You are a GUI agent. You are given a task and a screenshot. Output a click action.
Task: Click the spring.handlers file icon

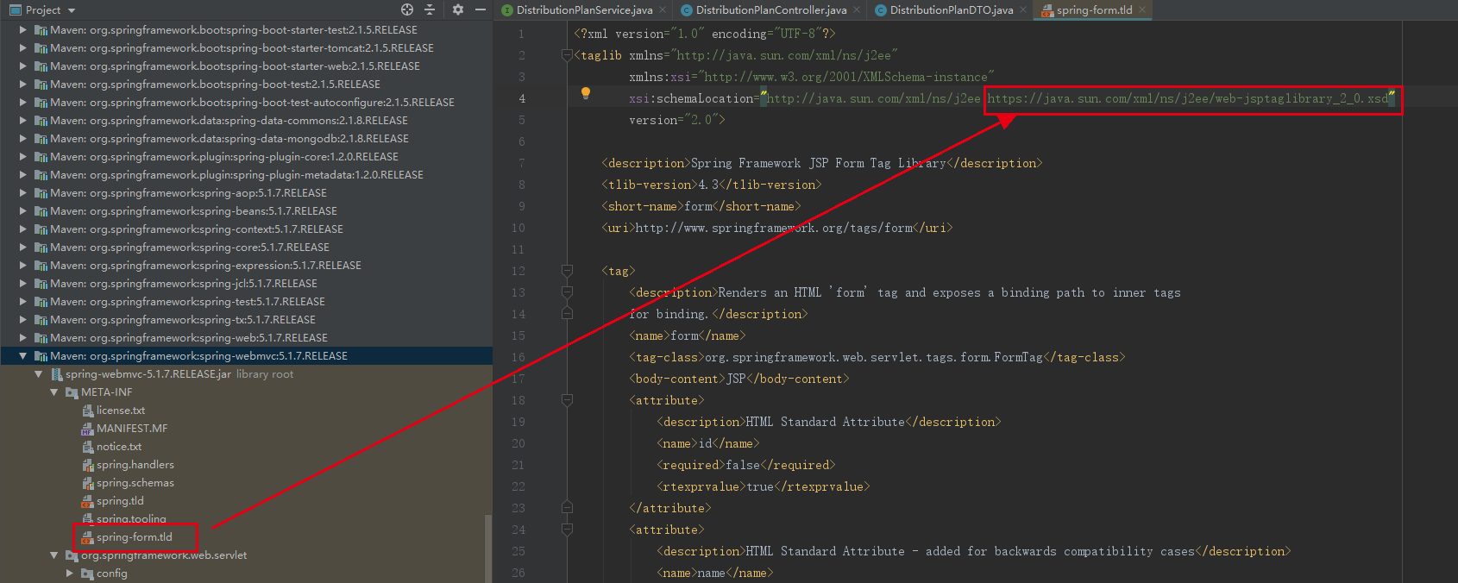point(87,464)
